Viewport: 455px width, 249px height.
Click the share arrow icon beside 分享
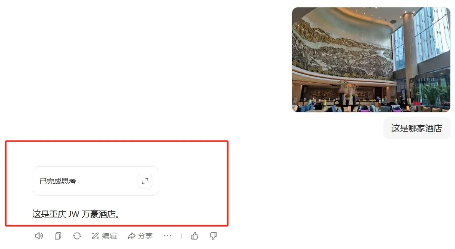click(131, 236)
